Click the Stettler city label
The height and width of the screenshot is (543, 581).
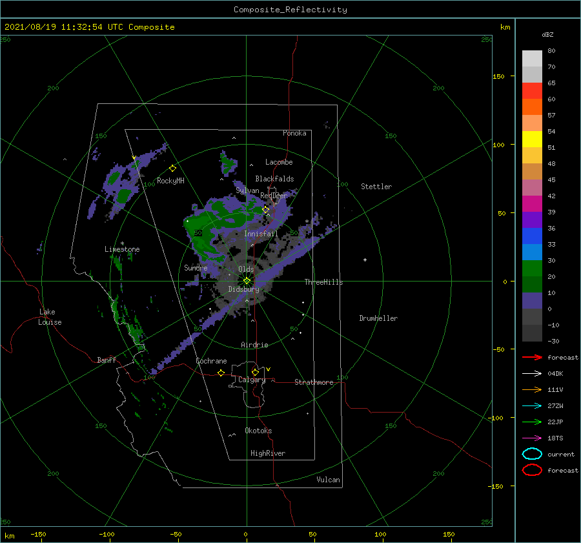pos(376,187)
